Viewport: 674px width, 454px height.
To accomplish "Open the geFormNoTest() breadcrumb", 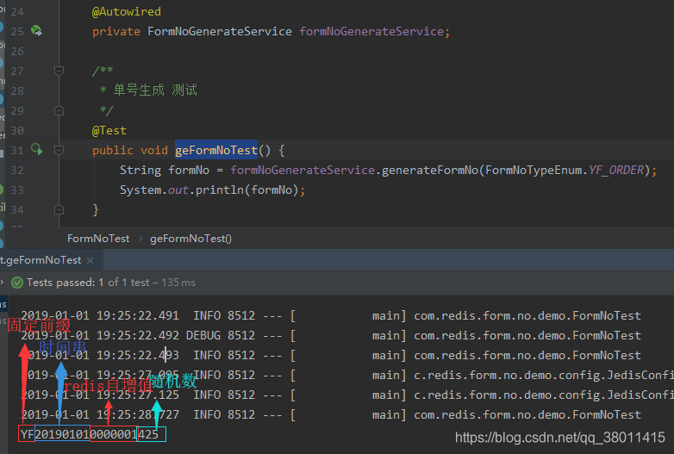I will pos(190,239).
